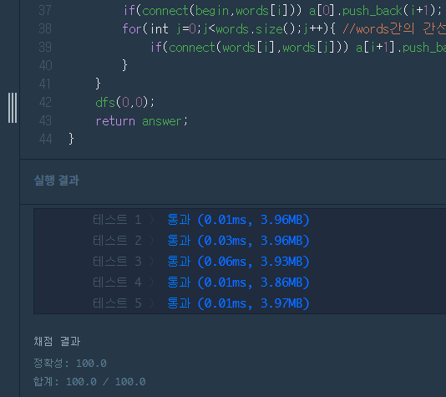Click line number 42 in gutter

tap(45, 102)
